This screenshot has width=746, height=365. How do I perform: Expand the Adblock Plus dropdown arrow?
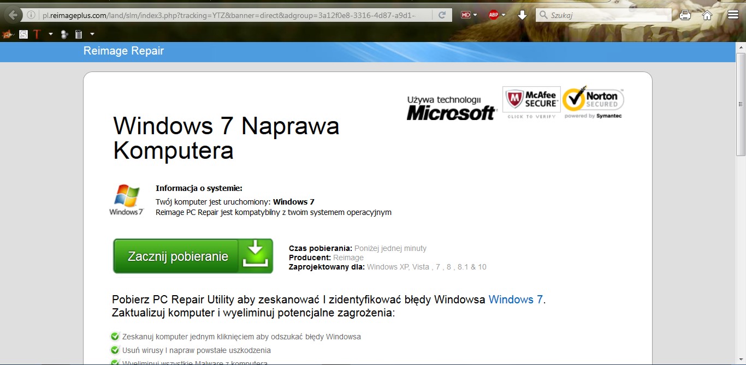pos(504,15)
